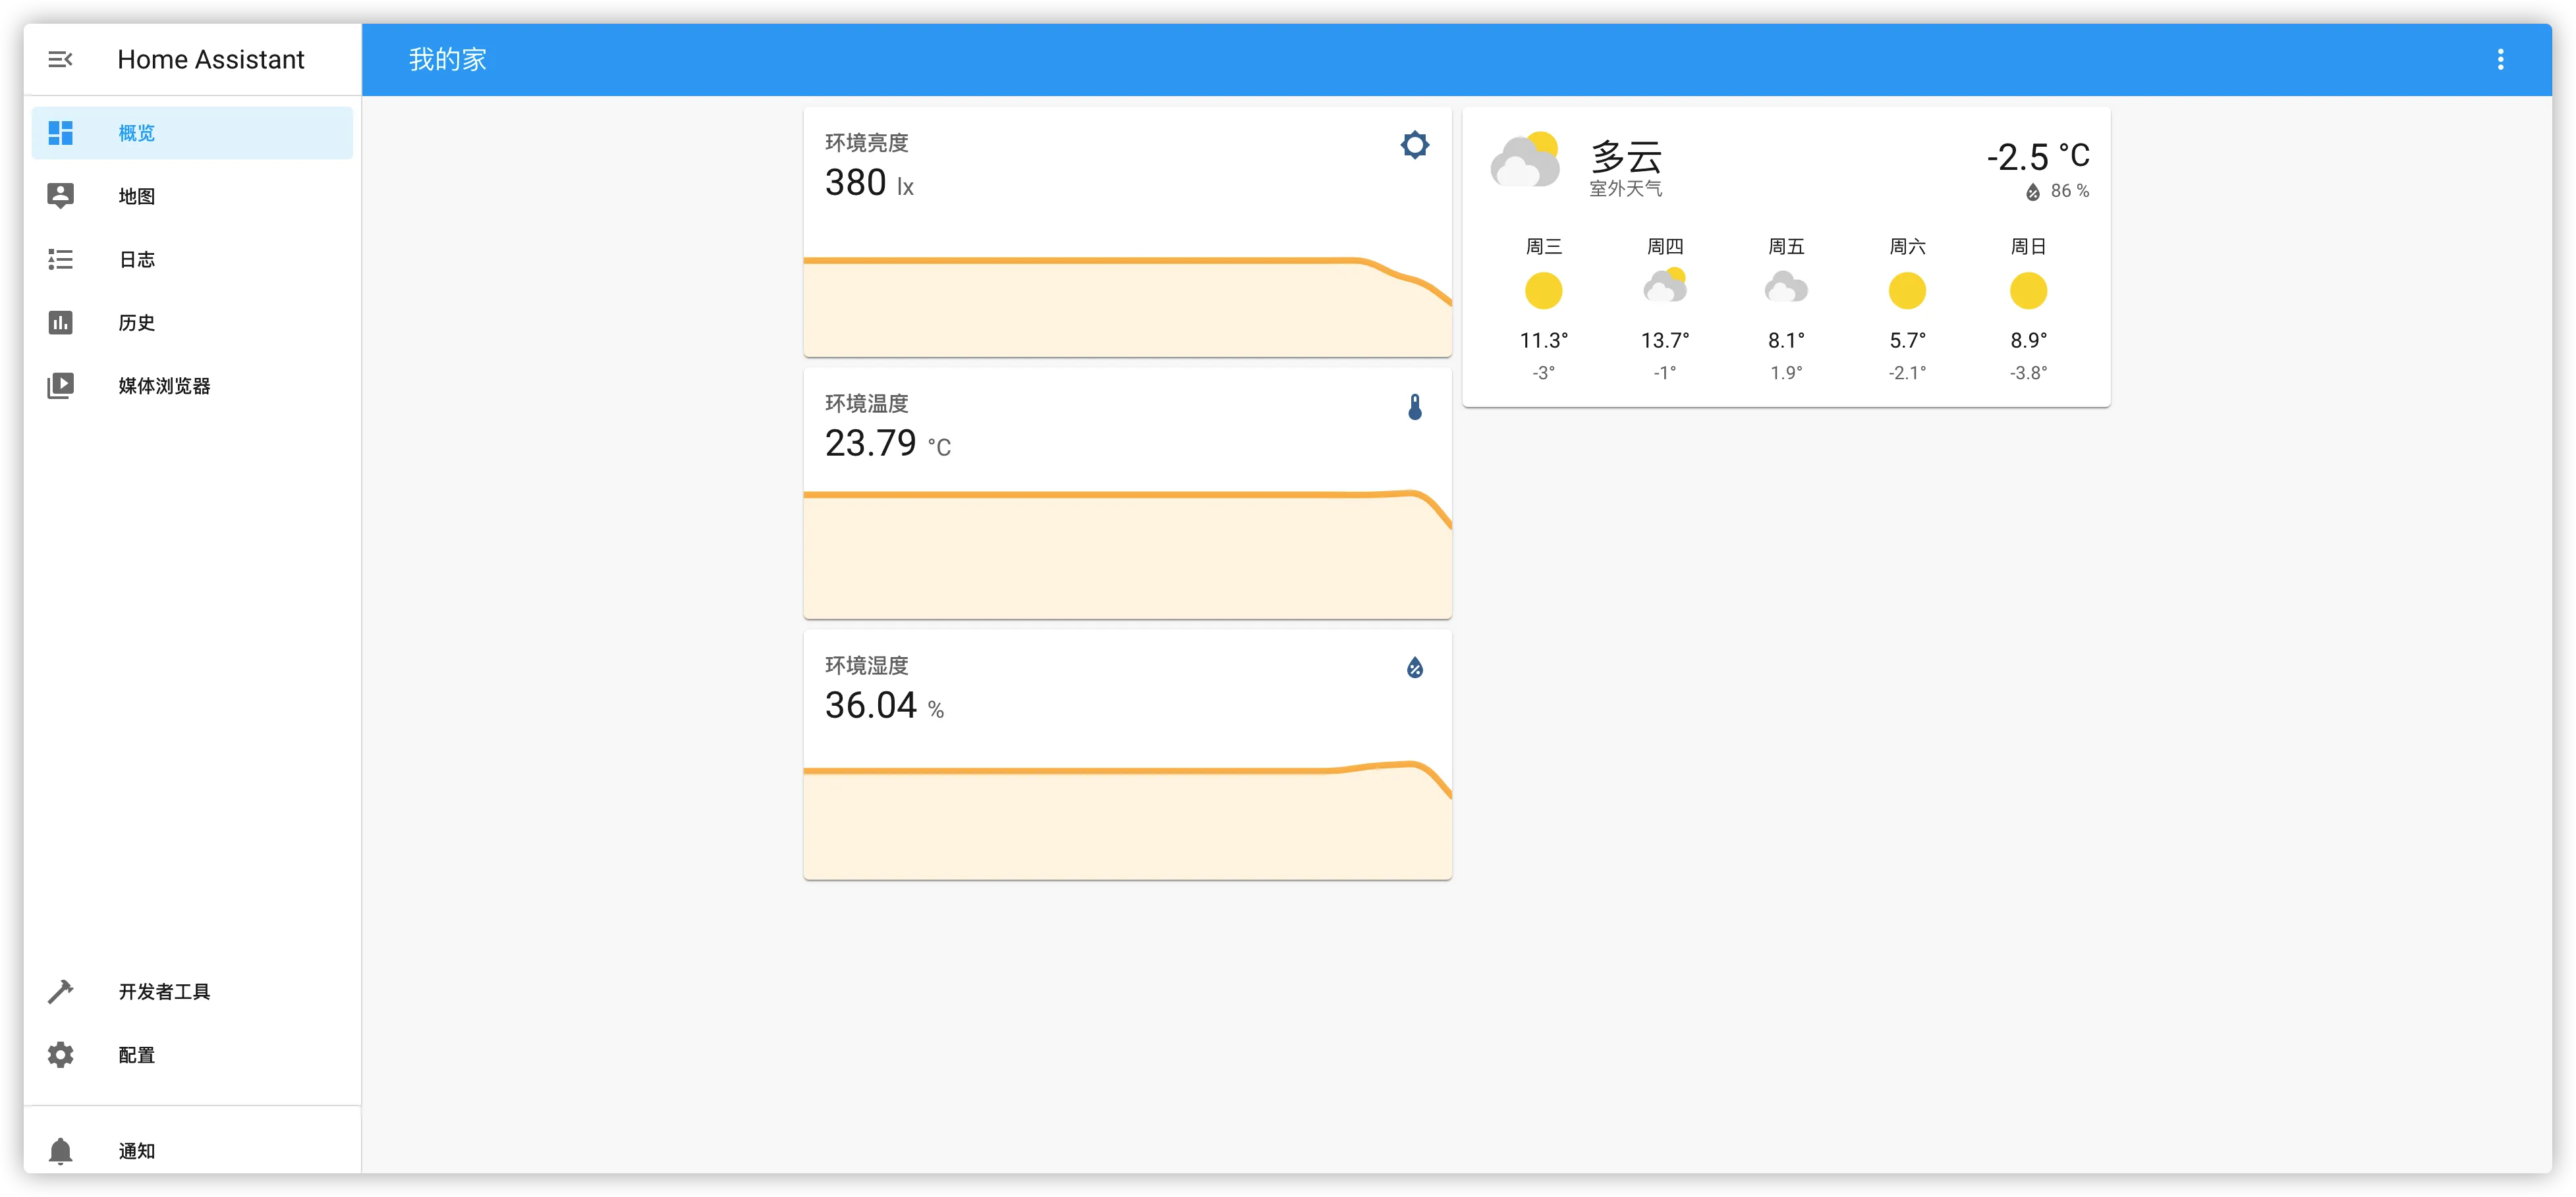Click the 周三 sunny forecast icon
This screenshot has width=2576, height=1197.
point(1543,291)
